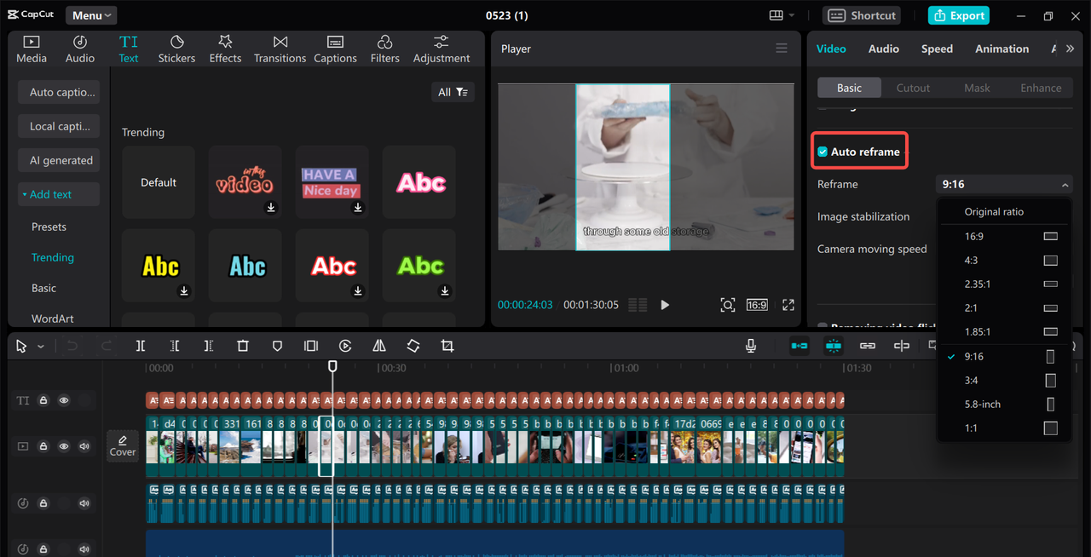Lock the main video track
The image size is (1091, 557).
[x=43, y=446]
